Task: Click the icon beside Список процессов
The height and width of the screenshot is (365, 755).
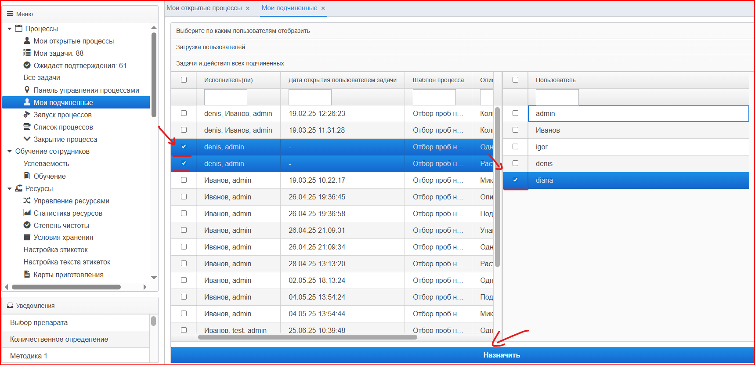Action: (27, 127)
